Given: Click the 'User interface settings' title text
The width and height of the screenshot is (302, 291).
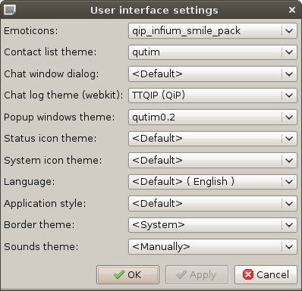Looking at the screenshot, I should click(154, 11).
